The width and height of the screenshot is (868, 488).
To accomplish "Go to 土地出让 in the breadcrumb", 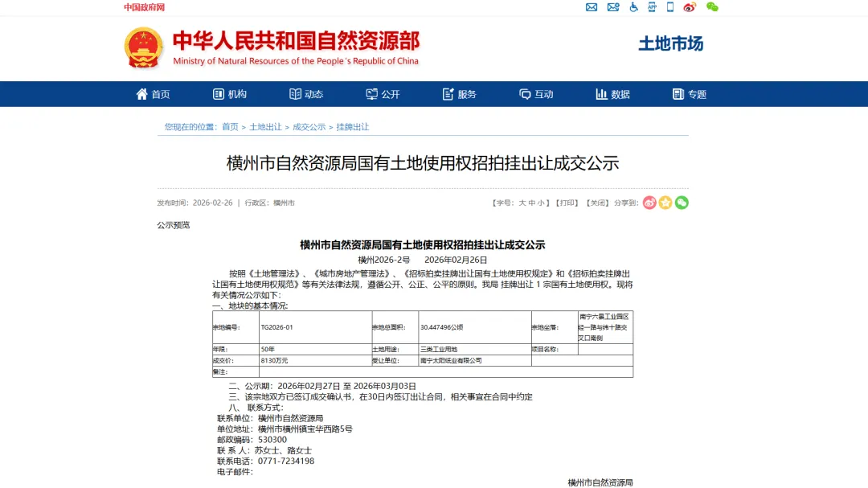I will click(265, 127).
